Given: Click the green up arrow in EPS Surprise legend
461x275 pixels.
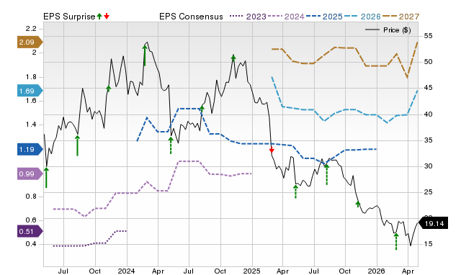Looking at the screenshot, I should (99, 17).
